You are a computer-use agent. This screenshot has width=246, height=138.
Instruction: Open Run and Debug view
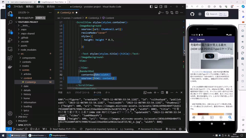(x=10, y=40)
